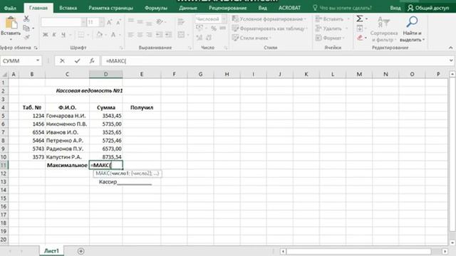
Task: Click the Increase Decimal icon
Action: point(199,38)
